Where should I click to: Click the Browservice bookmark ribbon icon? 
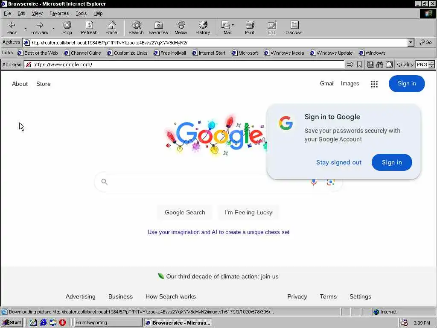(359, 65)
